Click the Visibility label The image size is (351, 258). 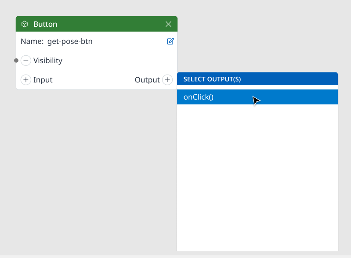tap(48, 61)
